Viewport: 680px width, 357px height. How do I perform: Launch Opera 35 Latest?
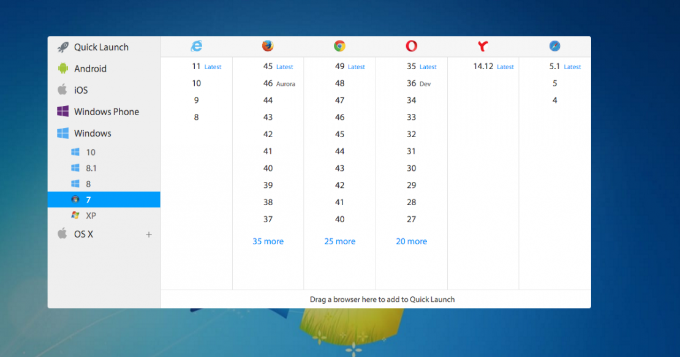[x=421, y=66]
